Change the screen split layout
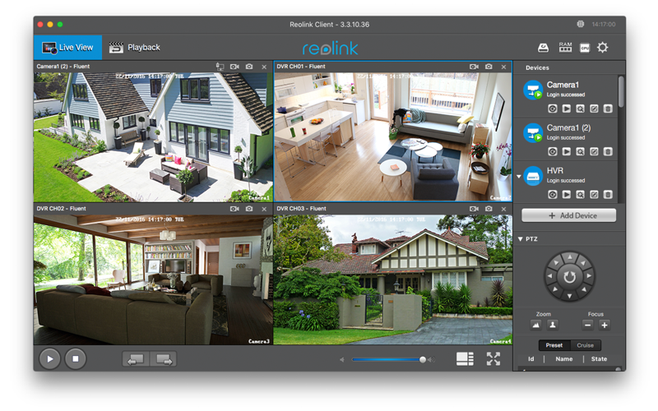The image size is (658, 411). tap(465, 359)
